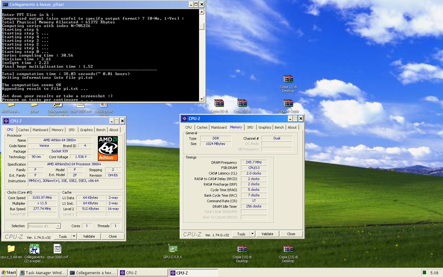Open Graphics tab in CPU-Z memory window
This screenshot has height=277, width=443.
coord(265,127)
